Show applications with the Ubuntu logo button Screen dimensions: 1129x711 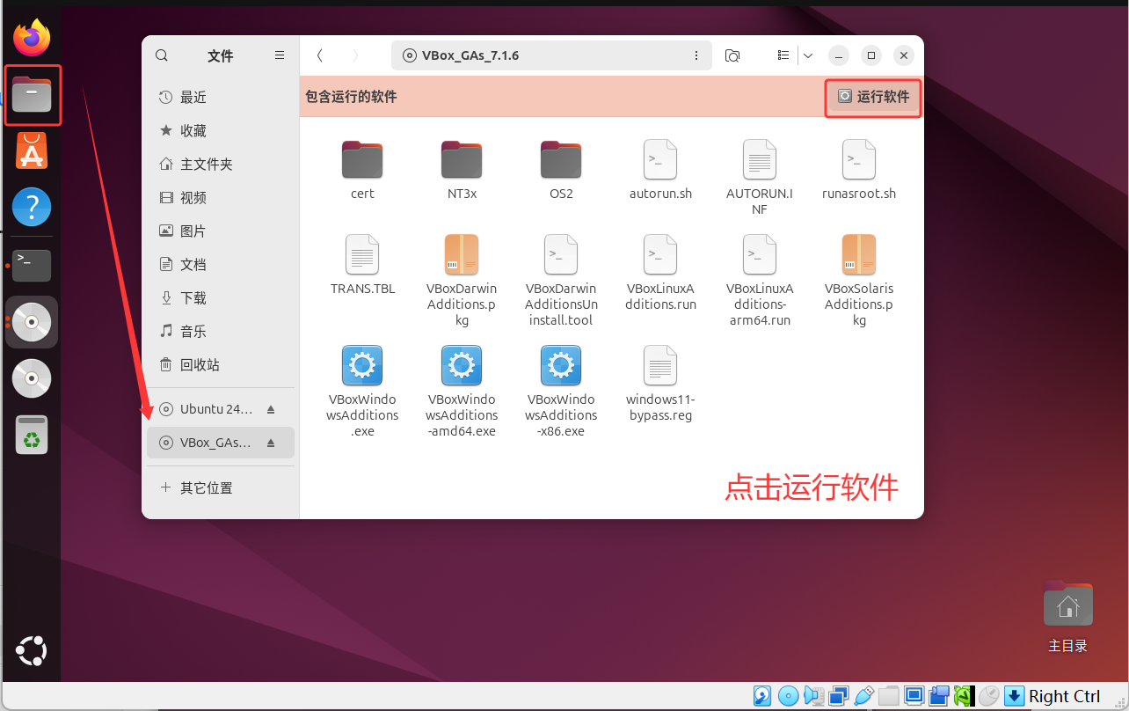(32, 651)
